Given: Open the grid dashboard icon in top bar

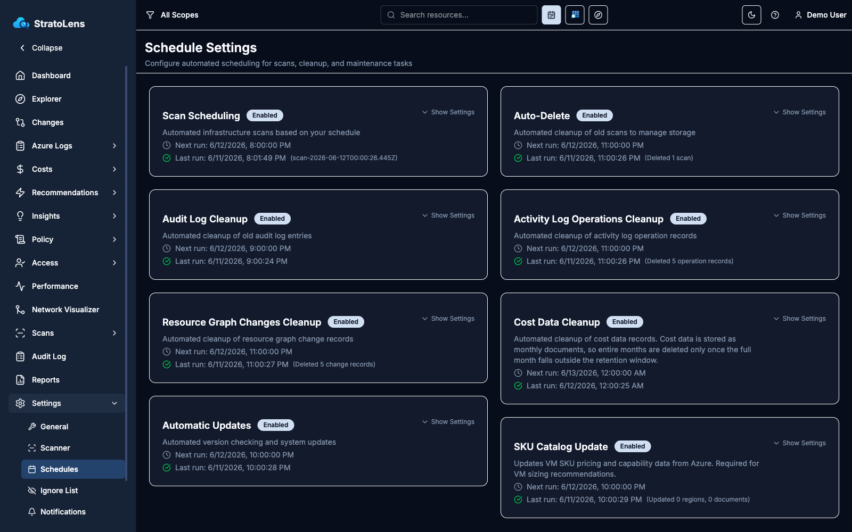Looking at the screenshot, I should pyautogui.click(x=575, y=15).
